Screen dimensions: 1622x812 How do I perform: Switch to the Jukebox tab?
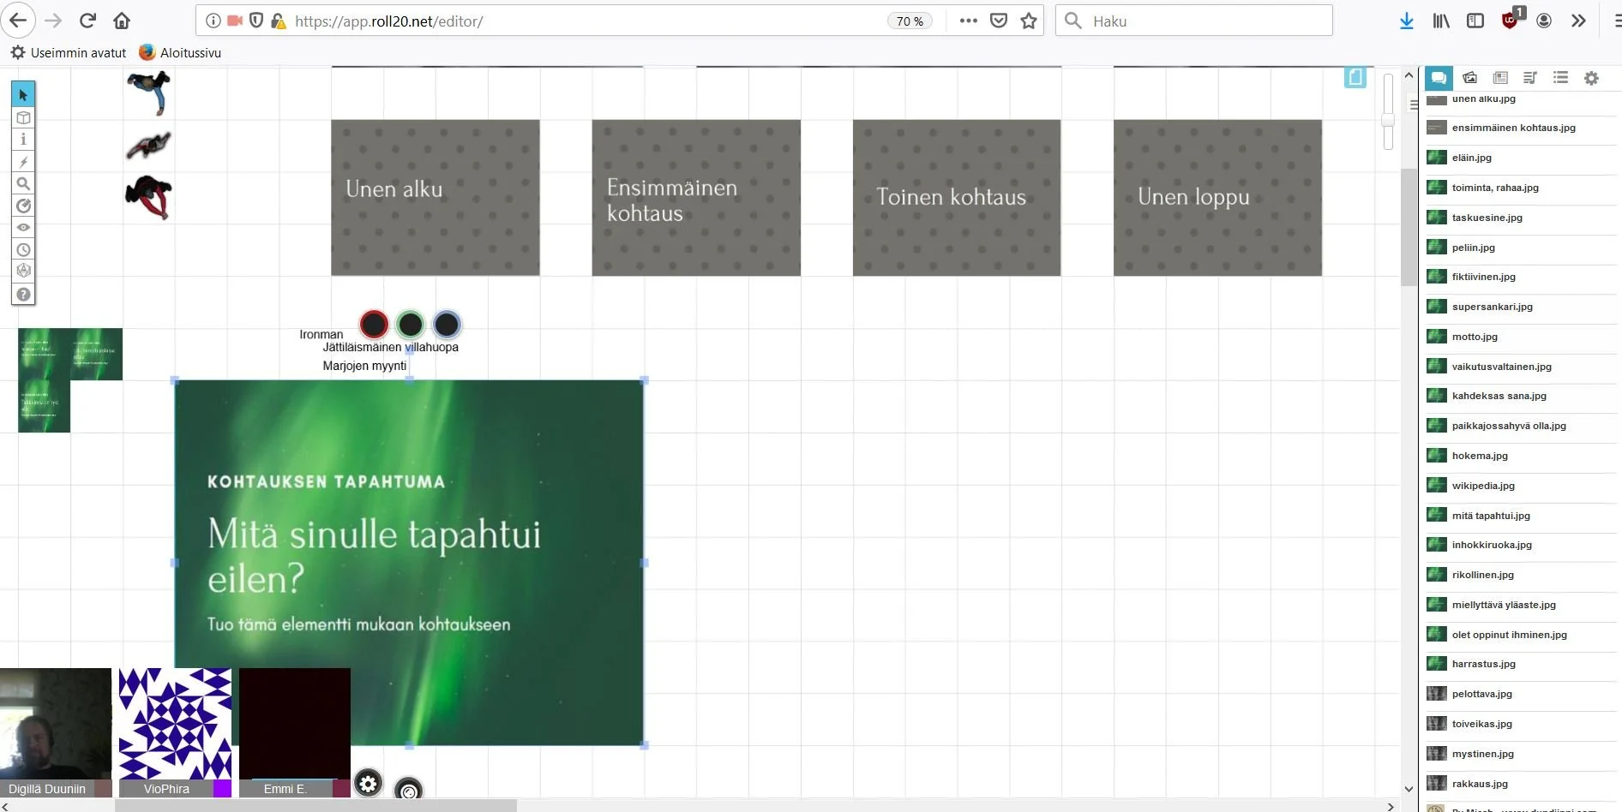pos(1530,78)
